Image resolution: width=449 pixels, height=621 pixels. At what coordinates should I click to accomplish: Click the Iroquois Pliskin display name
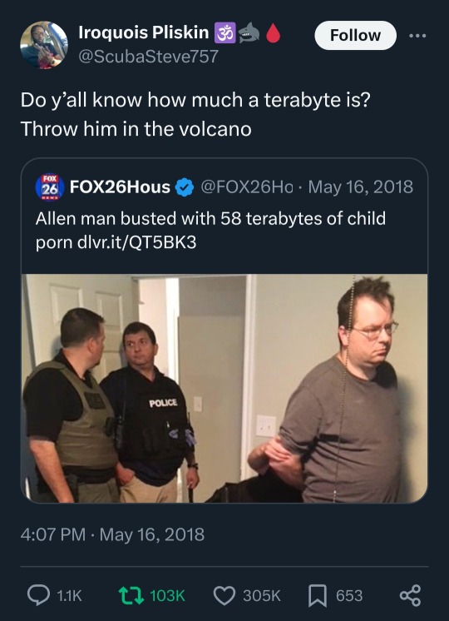click(x=144, y=32)
